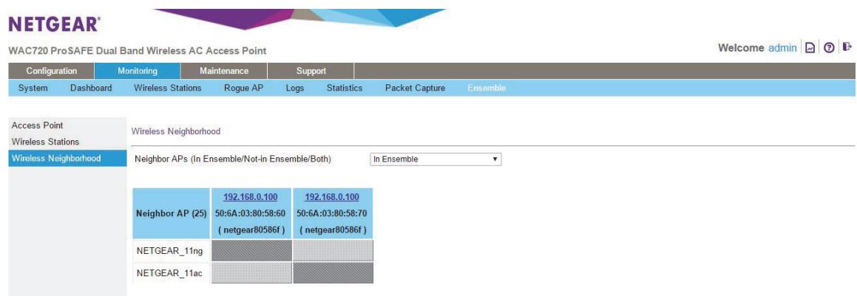Click the light cell in the NETGEAR_11ng row

(333, 251)
